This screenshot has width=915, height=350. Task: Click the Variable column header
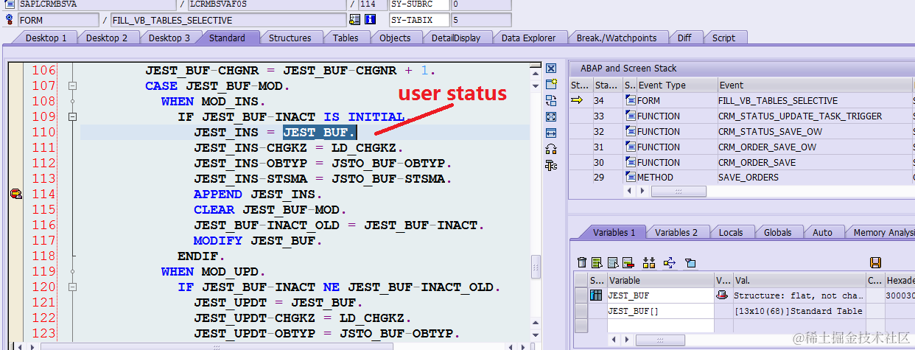[x=660, y=280]
